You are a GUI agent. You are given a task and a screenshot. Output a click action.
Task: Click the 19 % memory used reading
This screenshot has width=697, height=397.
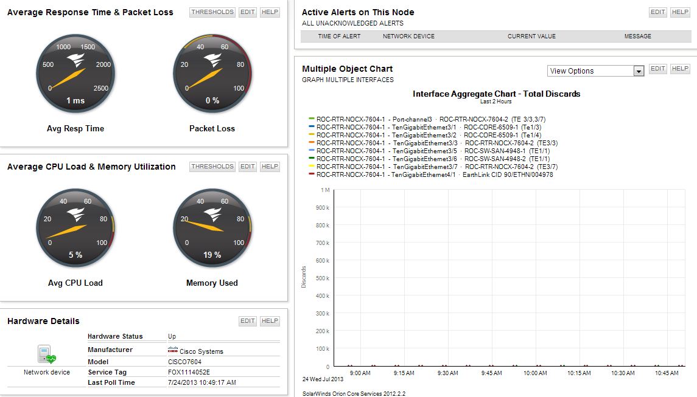(x=212, y=255)
